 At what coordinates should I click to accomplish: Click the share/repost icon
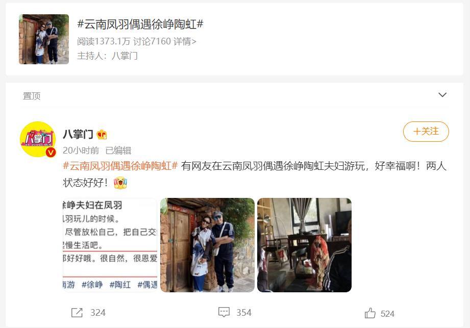[77, 313]
